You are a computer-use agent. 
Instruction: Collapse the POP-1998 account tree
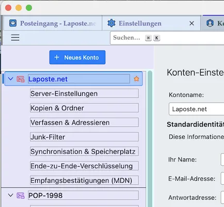(x=11, y=195)
